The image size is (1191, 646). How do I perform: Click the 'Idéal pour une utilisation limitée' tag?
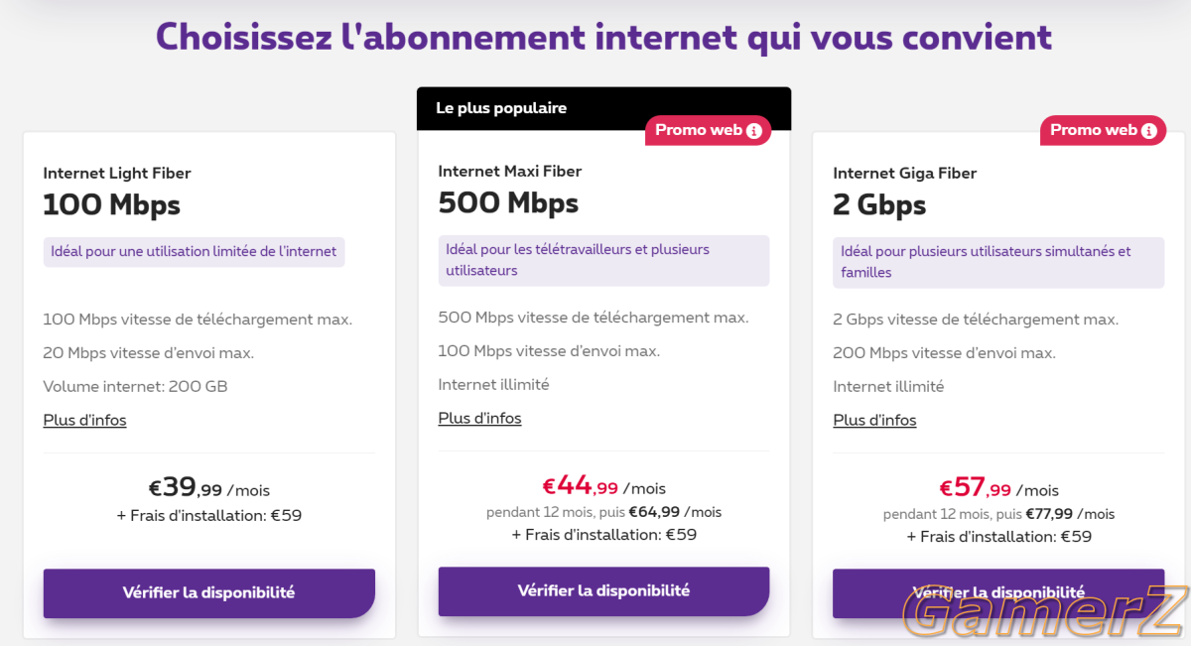194,251
